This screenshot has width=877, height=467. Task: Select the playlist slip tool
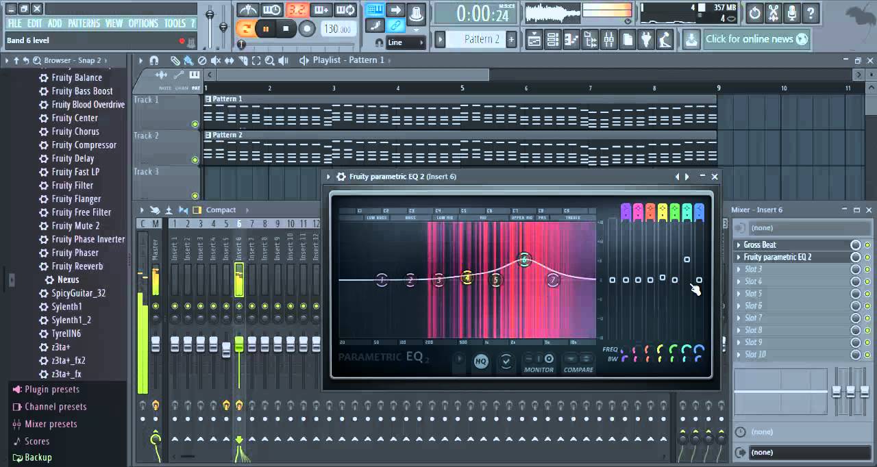pos(229,60)
